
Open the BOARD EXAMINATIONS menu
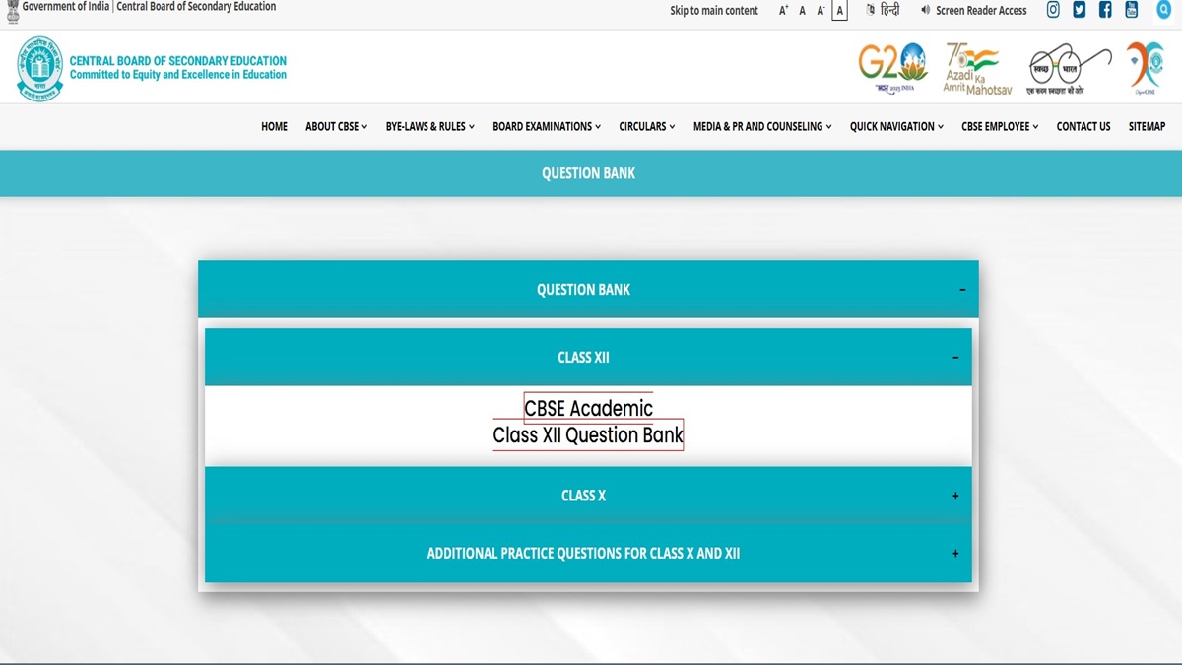(547, 126)
